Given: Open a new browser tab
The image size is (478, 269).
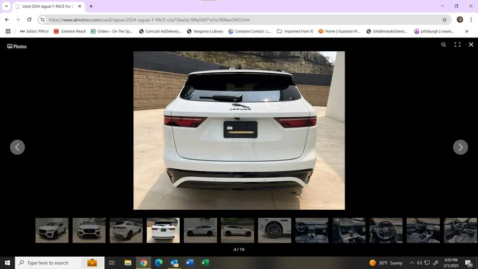Looking at the screenshot, I should click(91, 6).
